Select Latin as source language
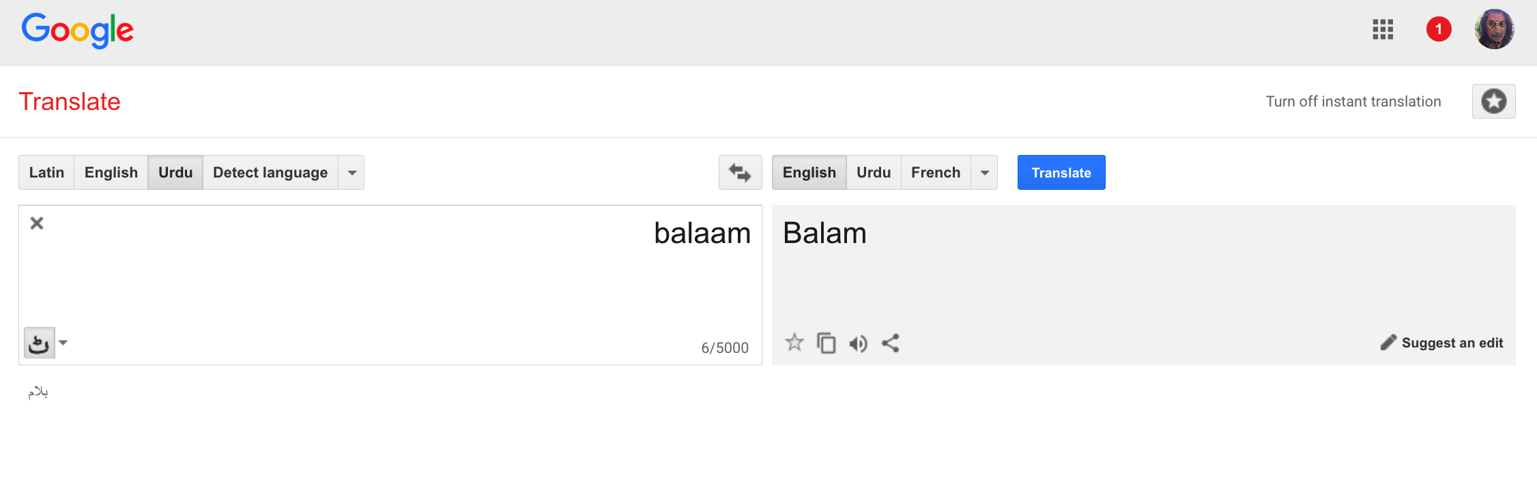Screen dimensions: 1537x497 pyautogui.click(x=46, y=173)
